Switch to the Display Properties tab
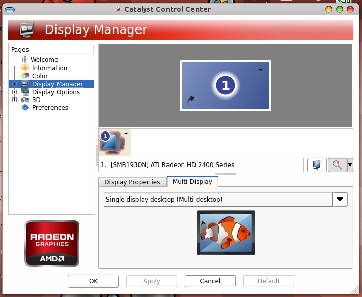Viewport: 362px width, 297px height. point(132,182)
